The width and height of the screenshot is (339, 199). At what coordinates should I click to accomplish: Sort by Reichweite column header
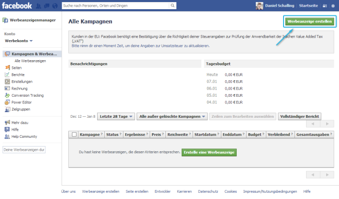(178, 135)
